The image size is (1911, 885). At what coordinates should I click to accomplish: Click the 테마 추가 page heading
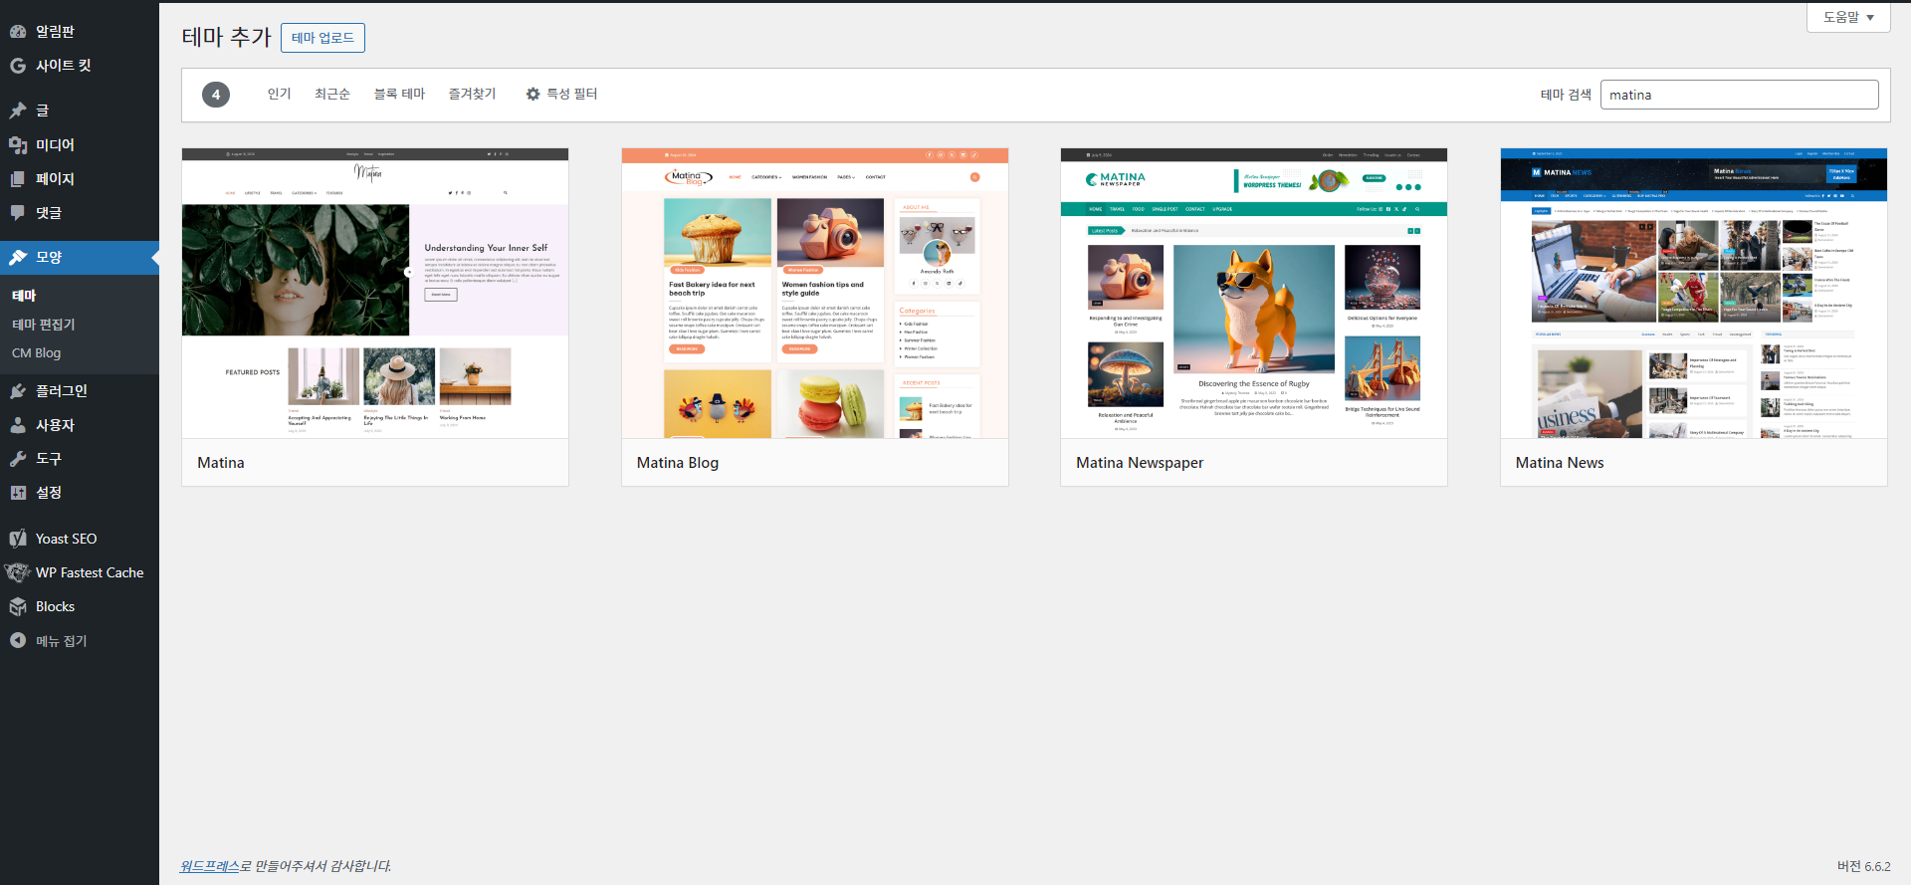[226, 37]
